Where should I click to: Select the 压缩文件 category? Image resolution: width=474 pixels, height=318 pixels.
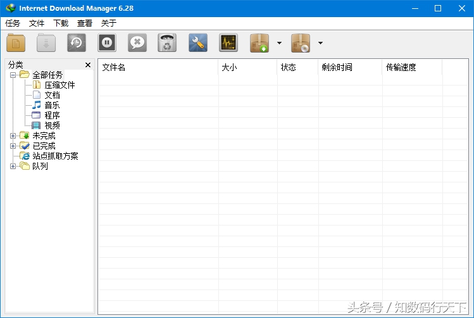click(59, 85)
